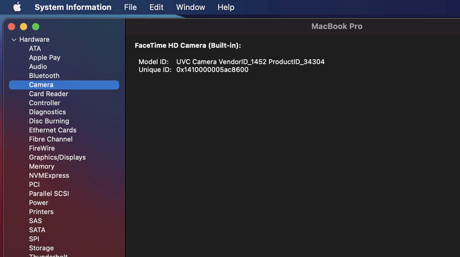Click the MacBook Pro window title
This screenshot has width=460, height=257.
[x=337, y=26]
